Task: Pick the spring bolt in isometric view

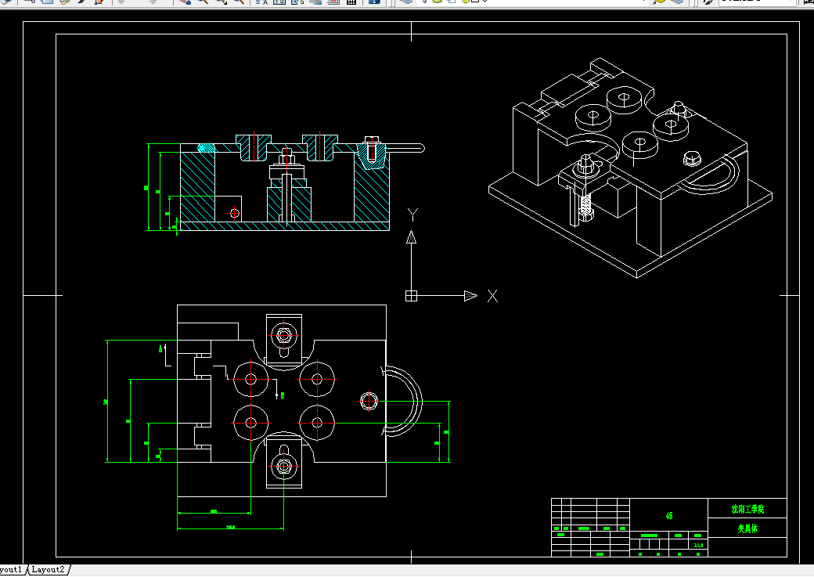Action: (585, 206)
